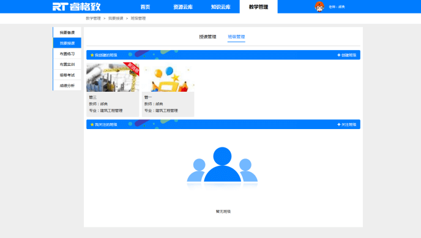Click the teacher avatar with orange helmet
The image size is (421, 238).
[x=319, y=7]
